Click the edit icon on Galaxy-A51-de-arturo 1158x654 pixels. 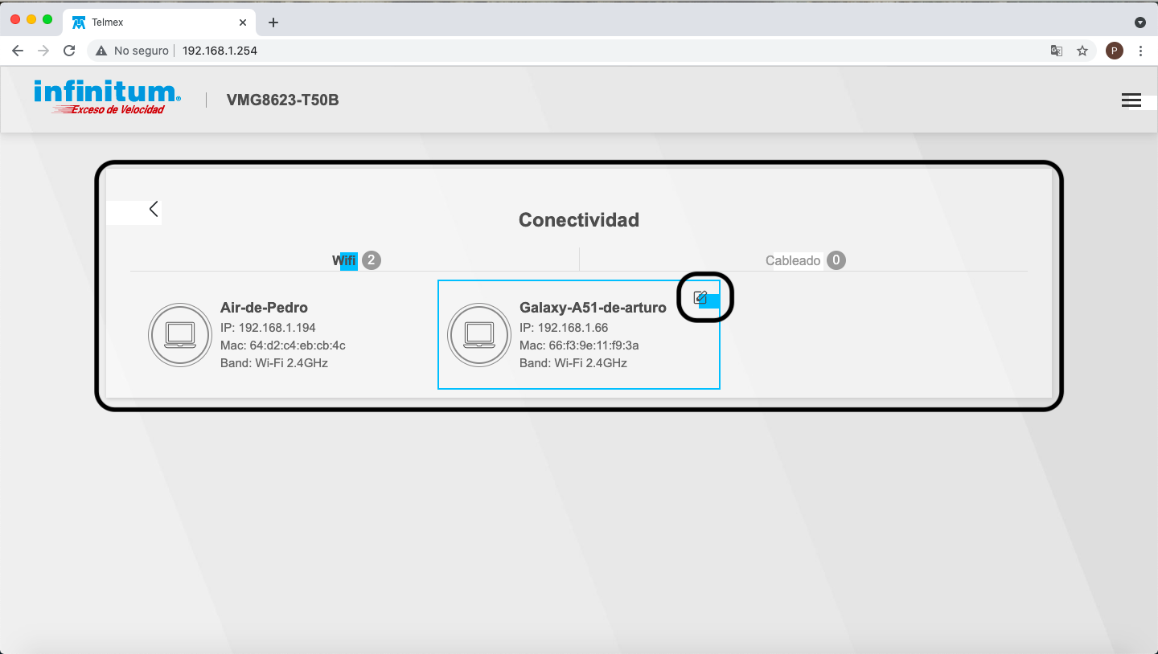point(700,297)
